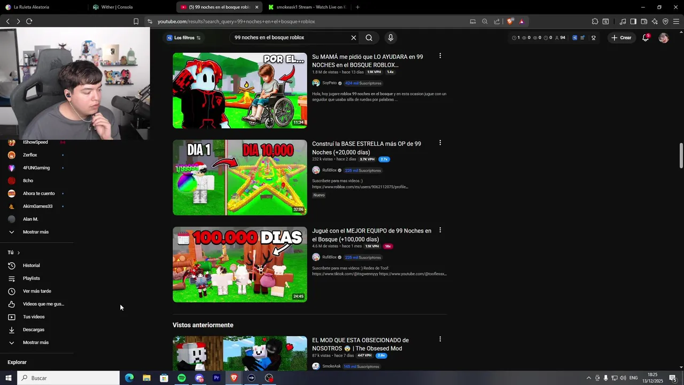Open Spotify from the taskbar

coord(182,378)
